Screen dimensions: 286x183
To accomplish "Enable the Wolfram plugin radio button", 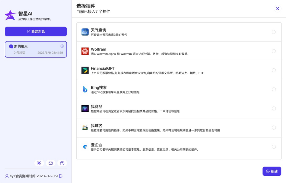I will pos(274,51).
